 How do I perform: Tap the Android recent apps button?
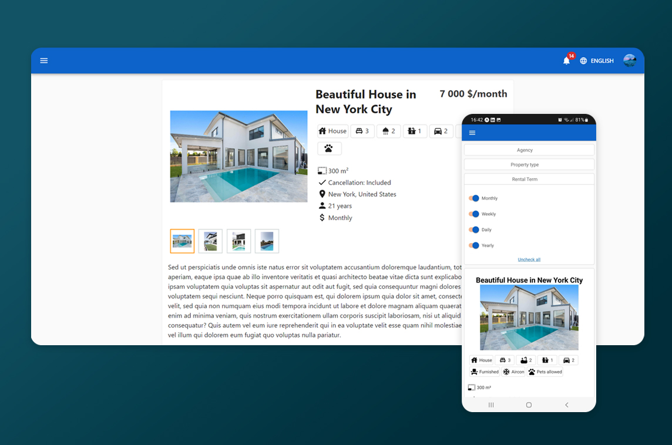click(x=491, y=404)
